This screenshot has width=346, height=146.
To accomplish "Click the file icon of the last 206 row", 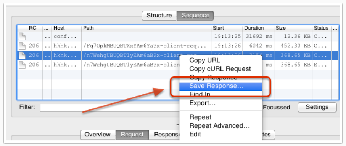I will click(22, 65).
